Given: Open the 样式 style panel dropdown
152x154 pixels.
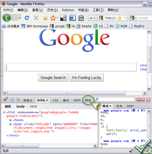Looking at the screenshot, I should (x=110, y=106).
